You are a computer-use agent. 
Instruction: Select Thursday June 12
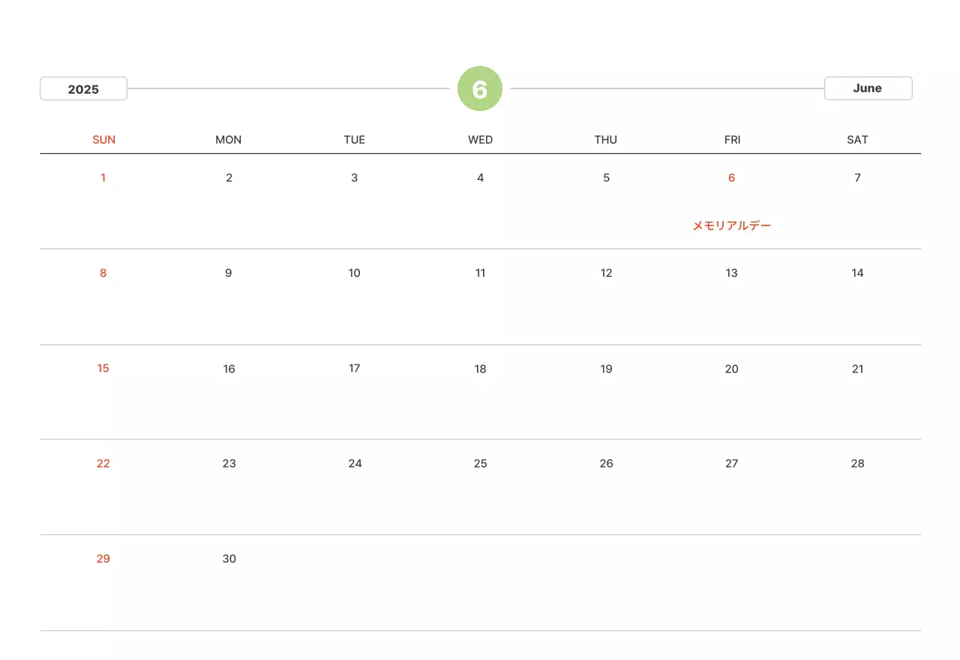[x=606, y=273]
